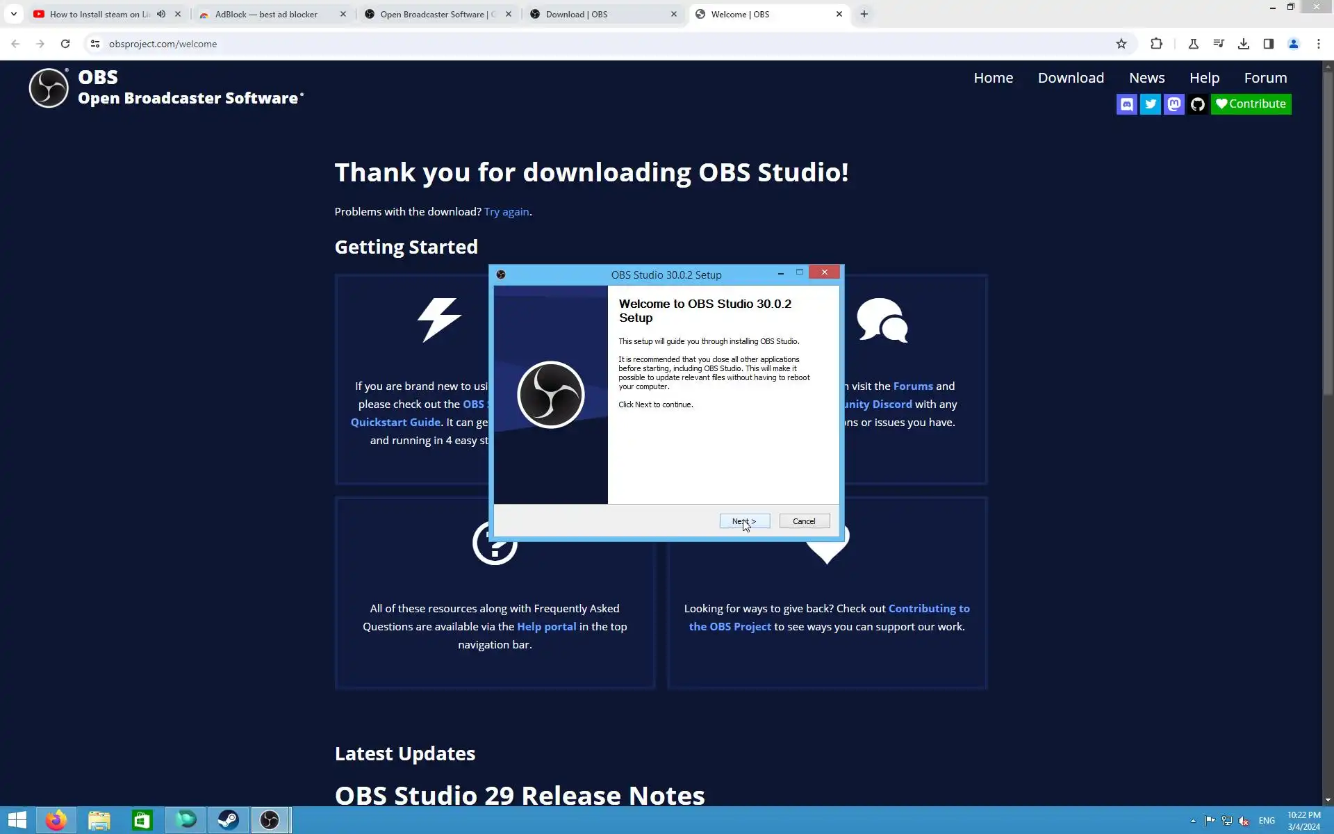Mute the YouTube tab audio icon
Viewport: 1334px width, 834px height.
161,14
